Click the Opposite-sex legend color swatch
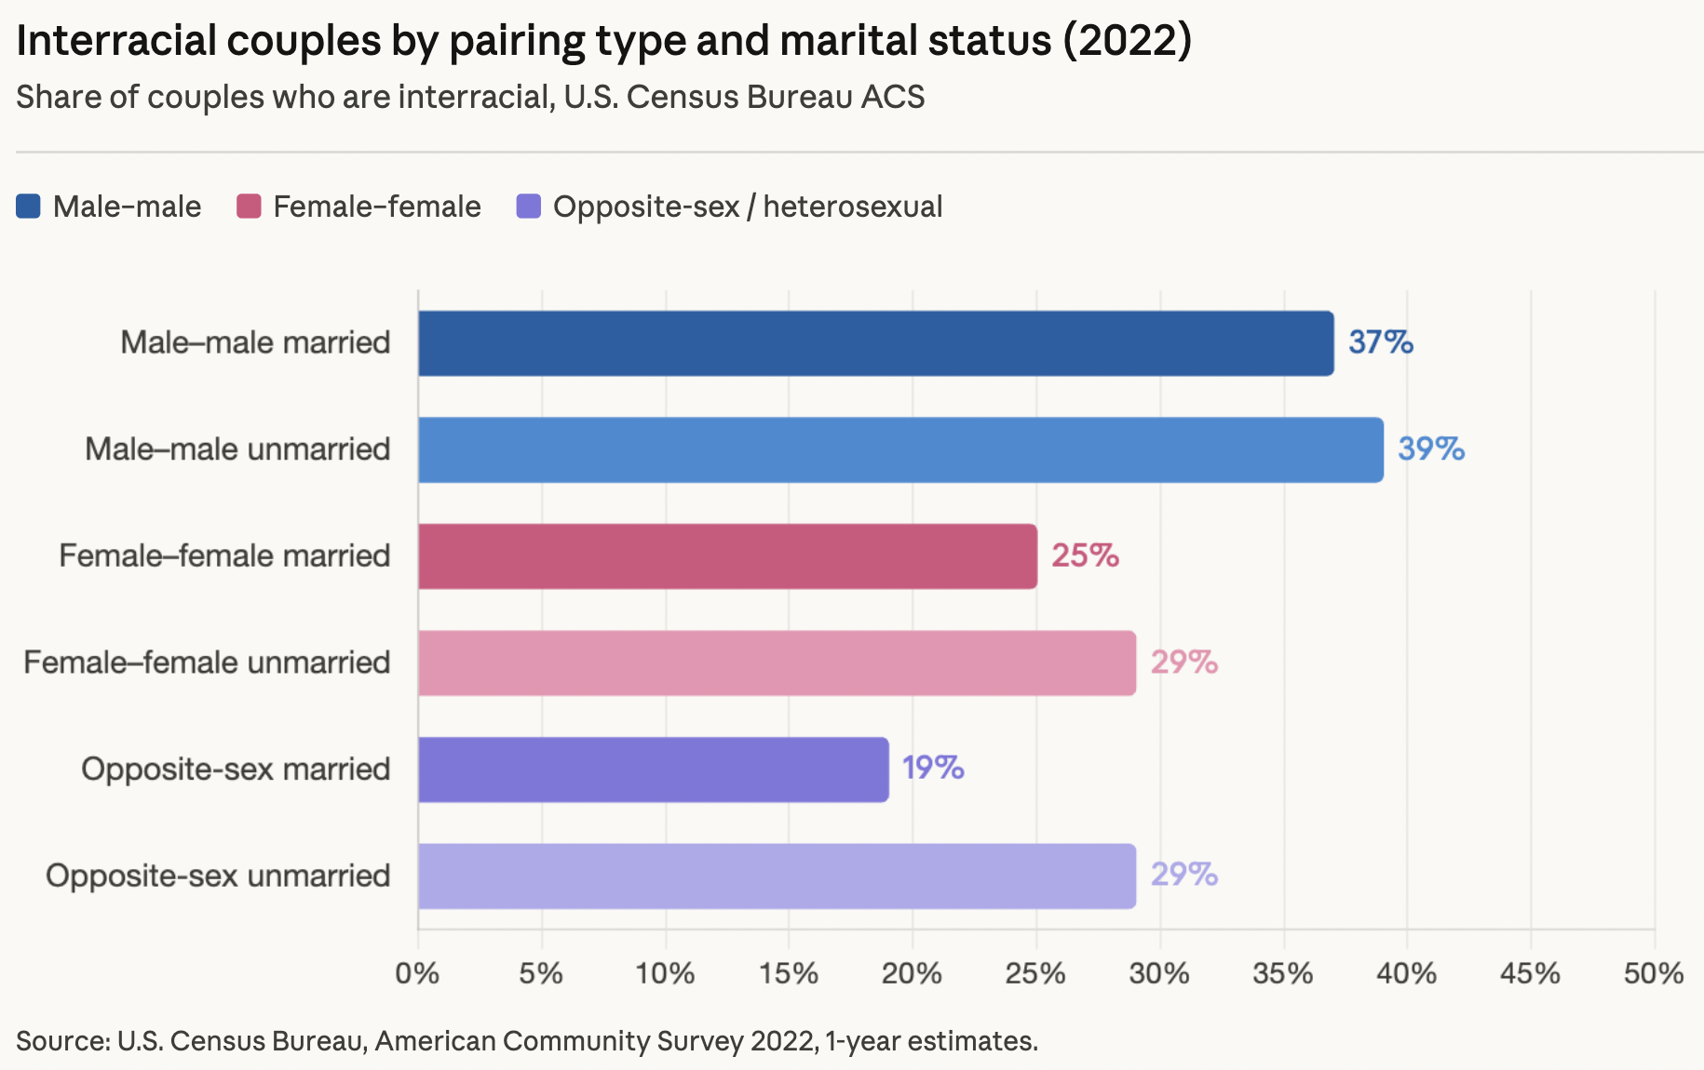Image resolution: width=1704 pixels, height=1070 pixels. pyautogui.click(x=529, y=207)
